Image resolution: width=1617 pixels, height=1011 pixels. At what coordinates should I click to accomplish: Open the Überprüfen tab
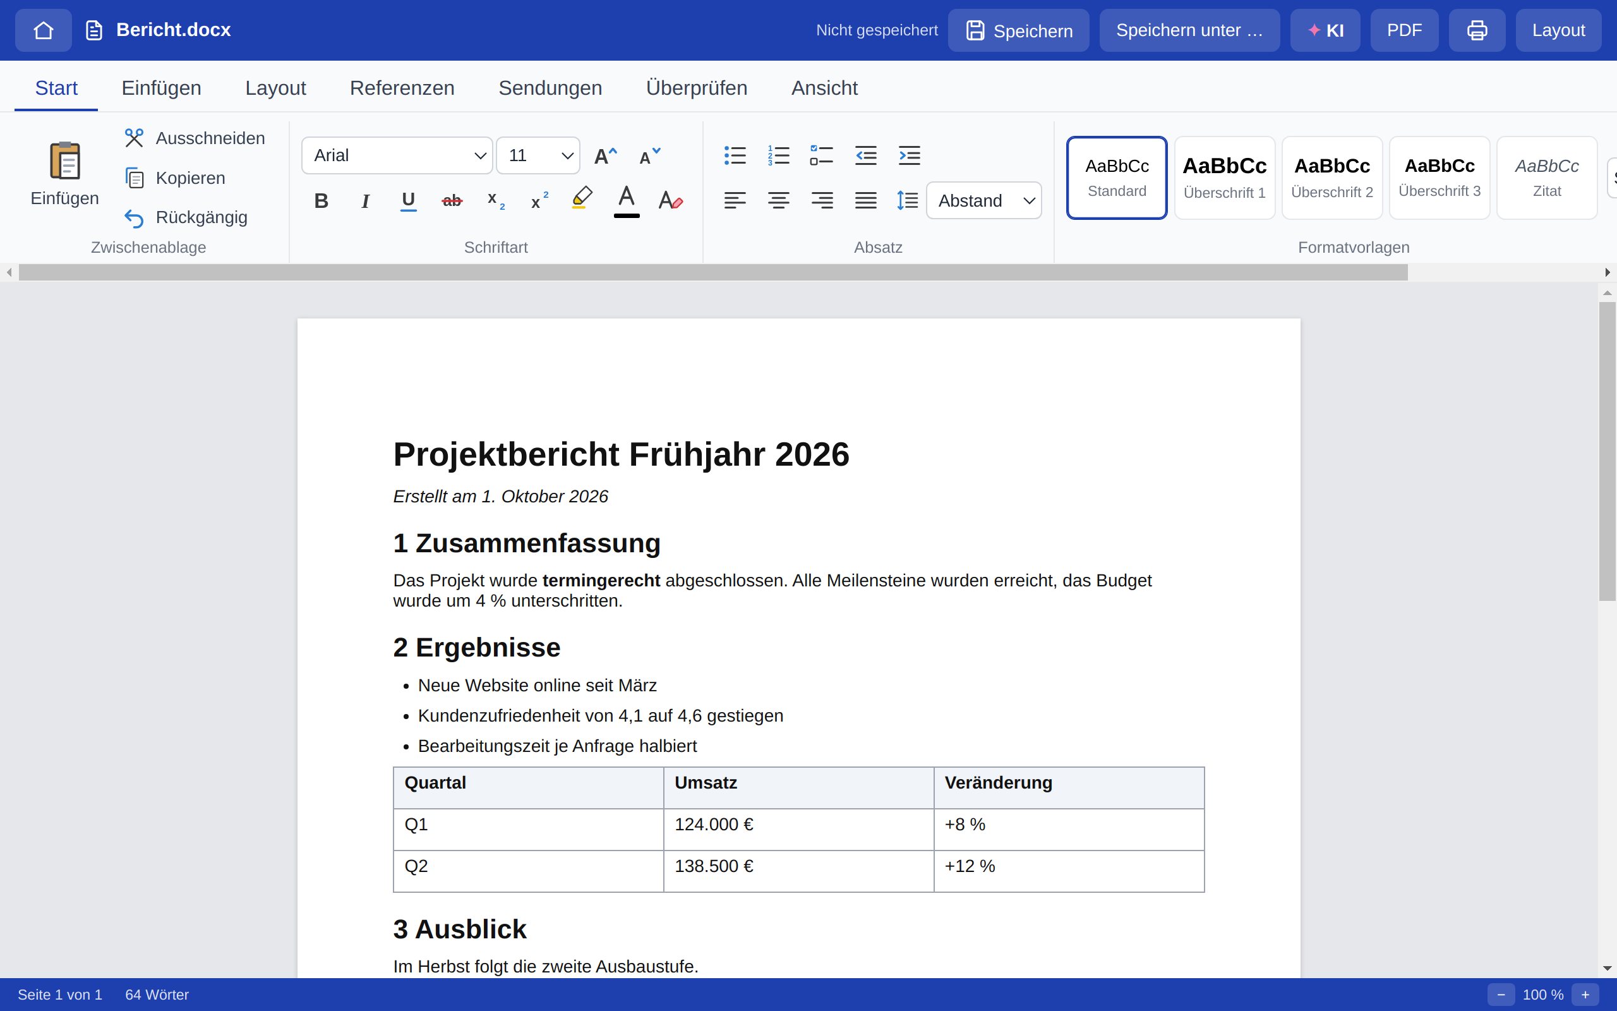[696, 88]
